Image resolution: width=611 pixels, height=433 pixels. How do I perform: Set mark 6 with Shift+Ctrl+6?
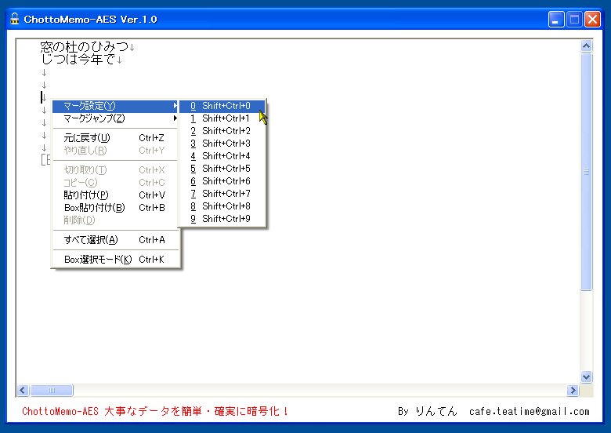click(222, 181)
